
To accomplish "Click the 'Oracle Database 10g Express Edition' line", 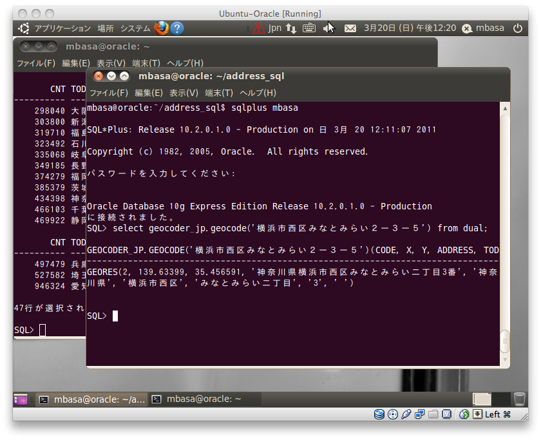I will point(260,206).
